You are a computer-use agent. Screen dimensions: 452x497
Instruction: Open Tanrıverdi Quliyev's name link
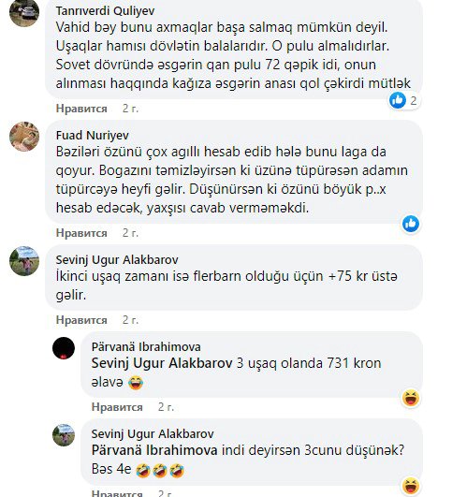point(105,11)
